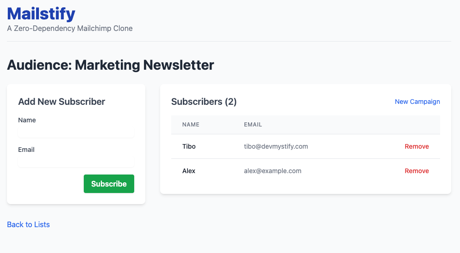The height and width of the screenshot is (253, 460).
Task: Select the Tibo name cell
Action: (189, 146)
